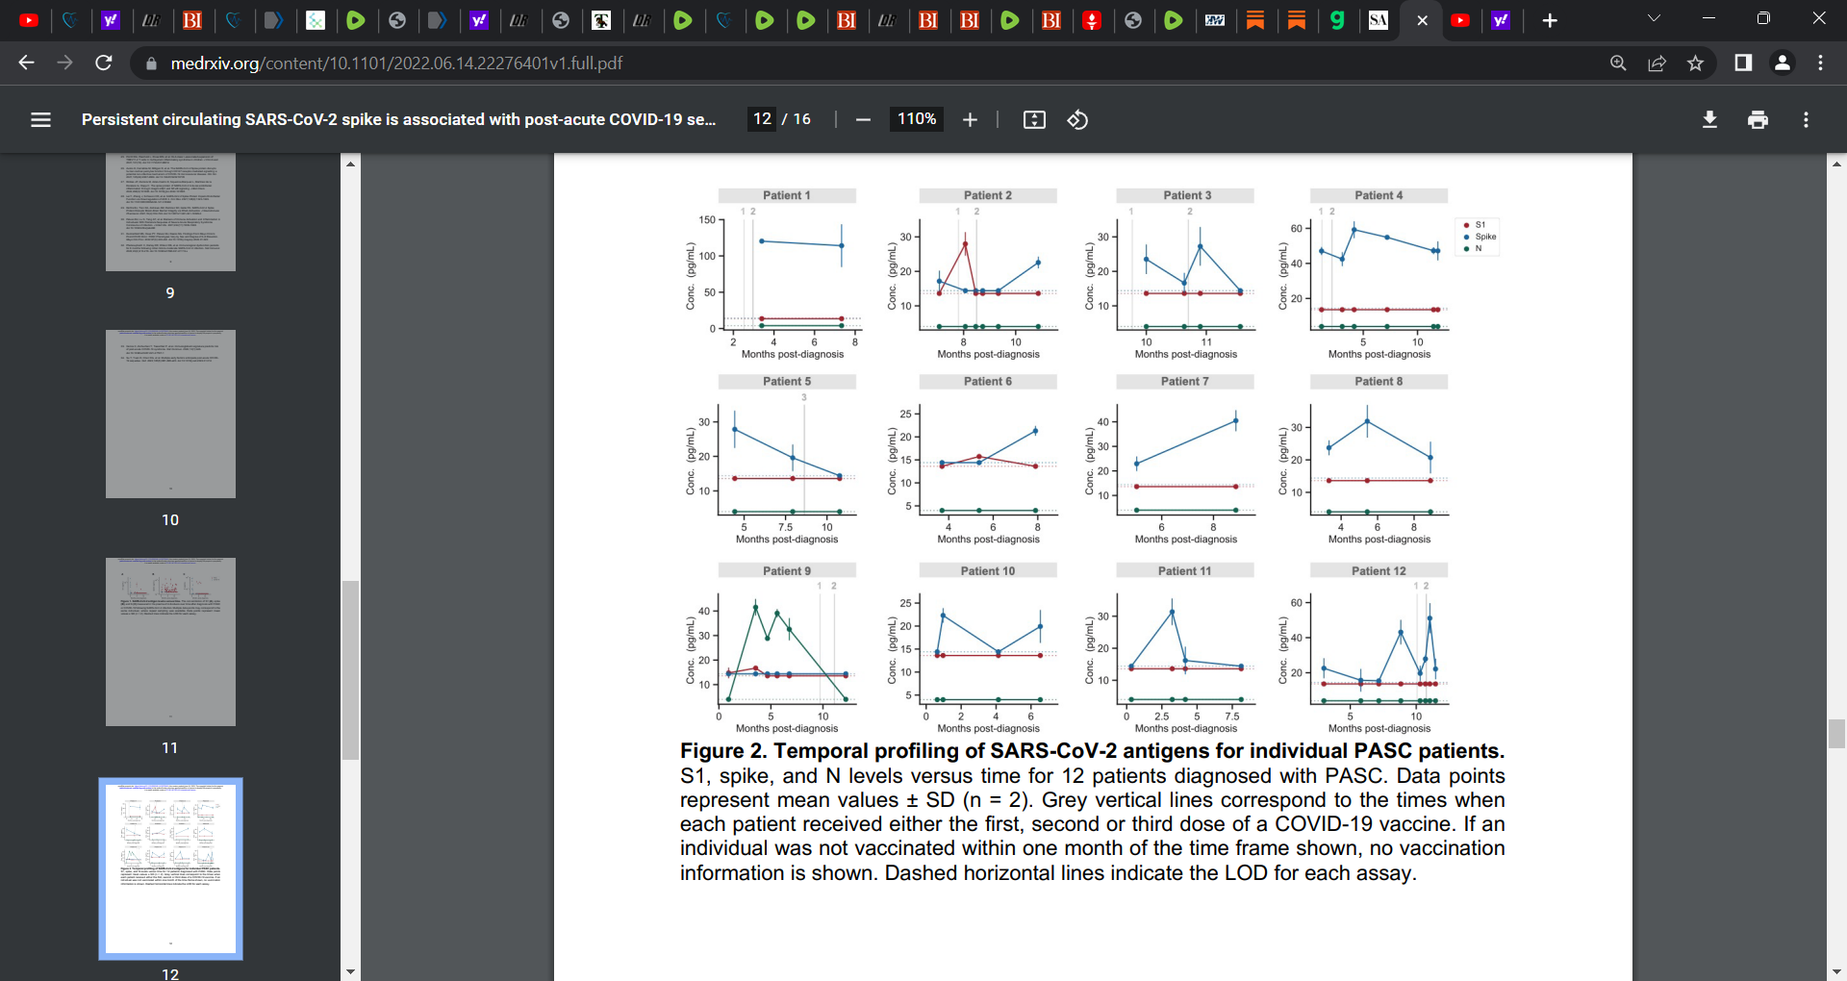Go forward in browser history

[64, 63]
